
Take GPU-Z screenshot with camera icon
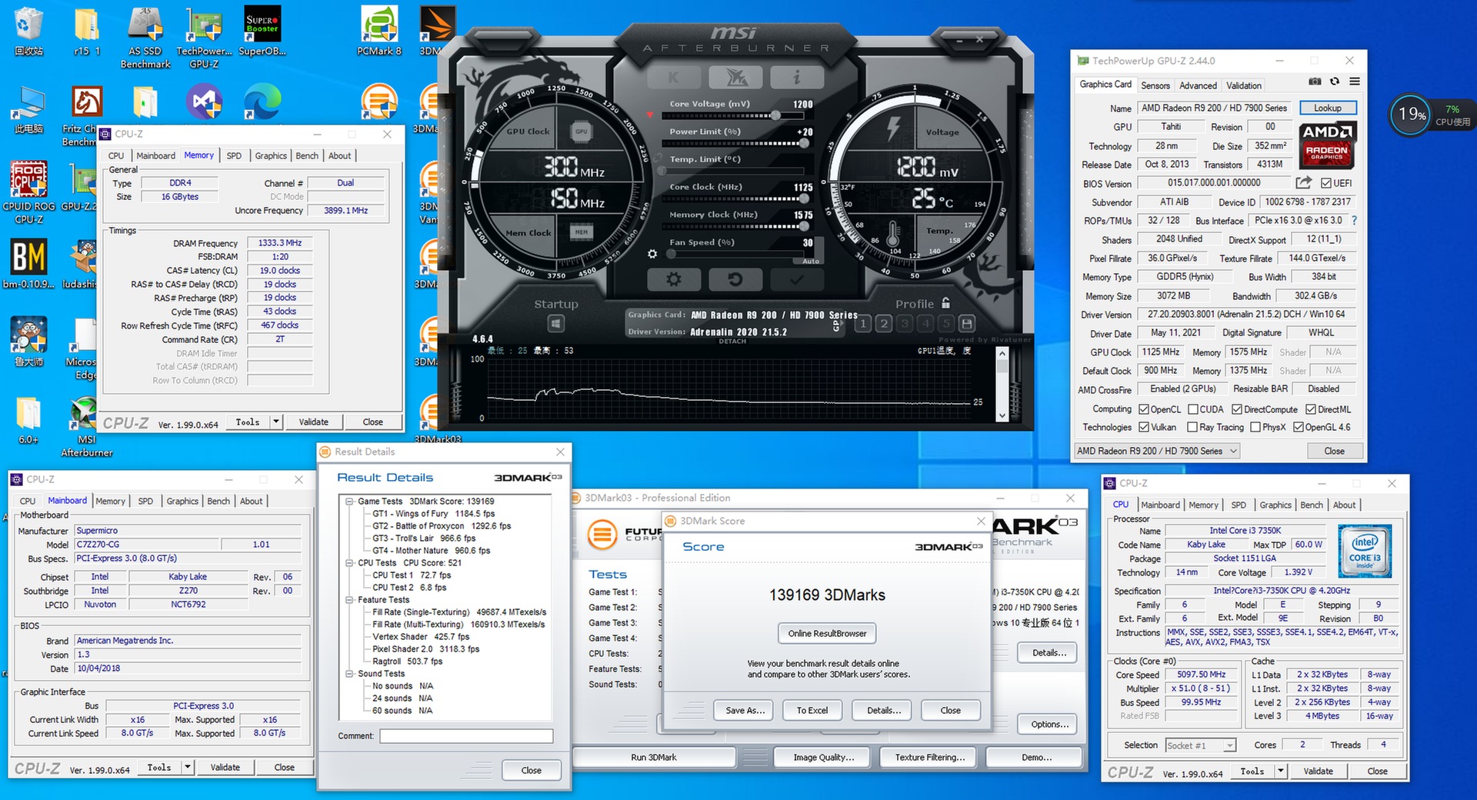click(1315, 82)
